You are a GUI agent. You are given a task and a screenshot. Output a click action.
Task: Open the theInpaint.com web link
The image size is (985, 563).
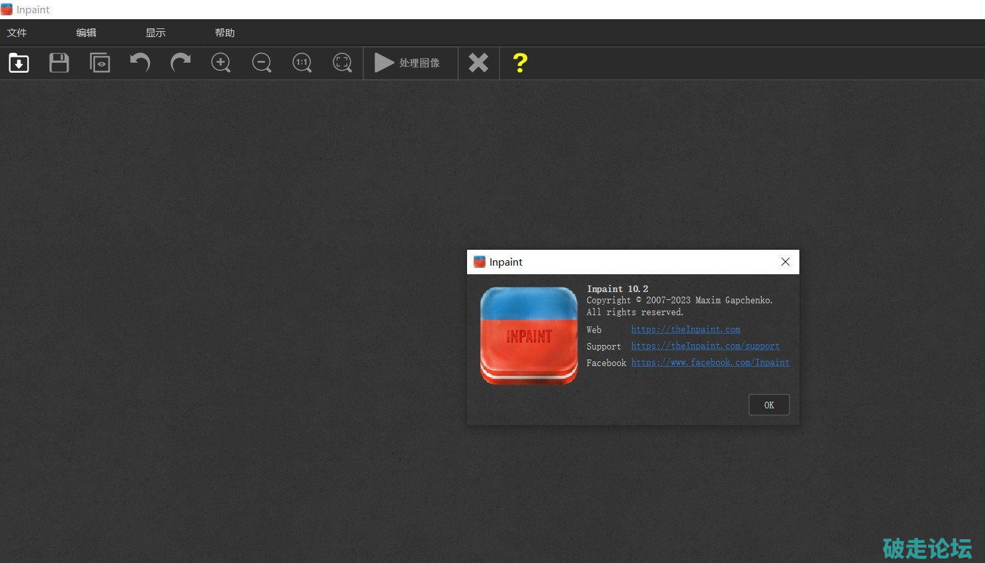click(685, 329)
